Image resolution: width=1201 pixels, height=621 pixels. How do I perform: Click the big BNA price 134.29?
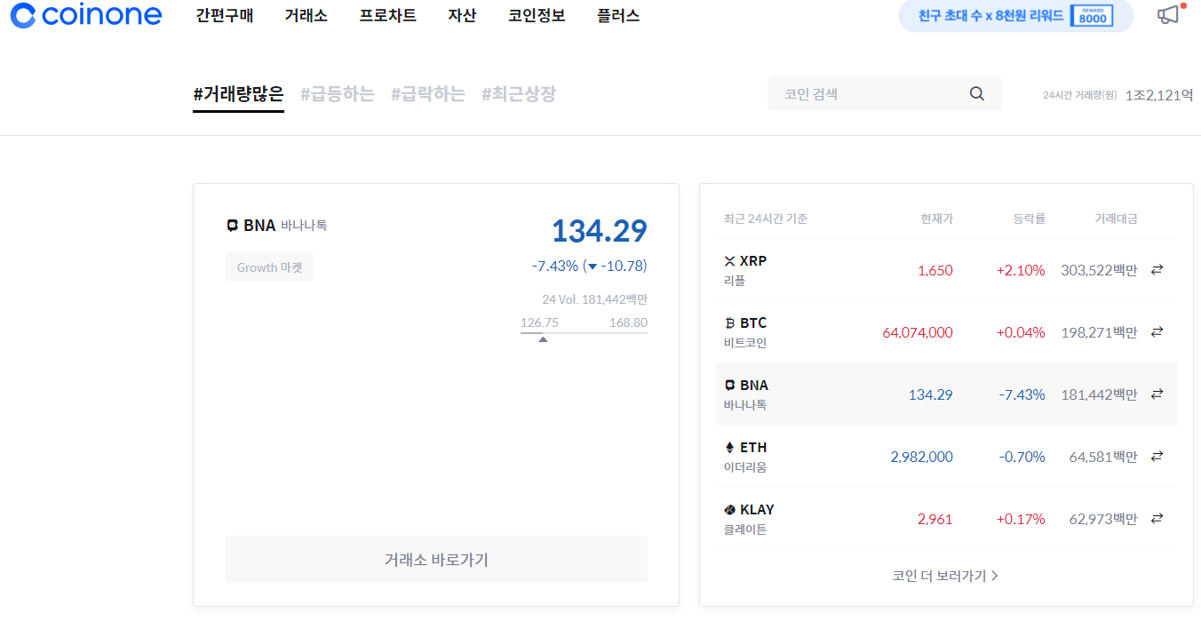600,231
